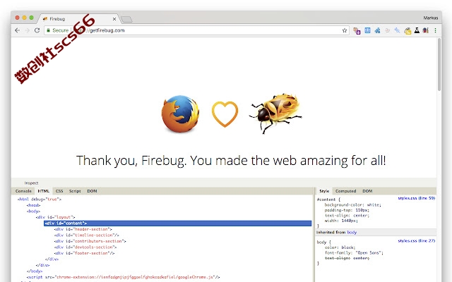Click the "Thank you, Firebug" heading text
The image size is (452, 282).
[x=231, y=161]
